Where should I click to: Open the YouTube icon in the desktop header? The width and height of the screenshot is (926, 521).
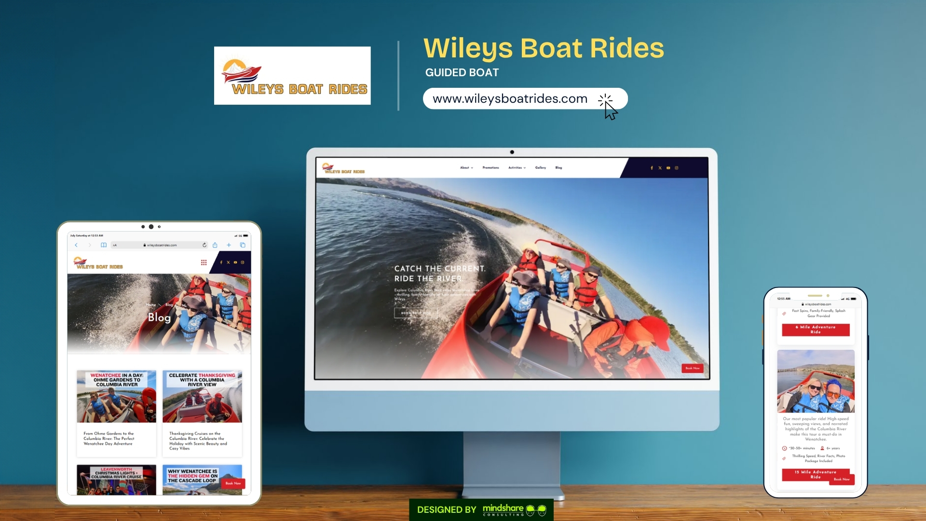(x=668, y=168)
